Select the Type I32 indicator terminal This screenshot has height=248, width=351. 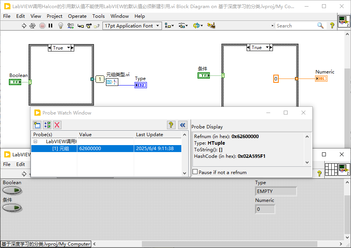click(x=141, y=85)
